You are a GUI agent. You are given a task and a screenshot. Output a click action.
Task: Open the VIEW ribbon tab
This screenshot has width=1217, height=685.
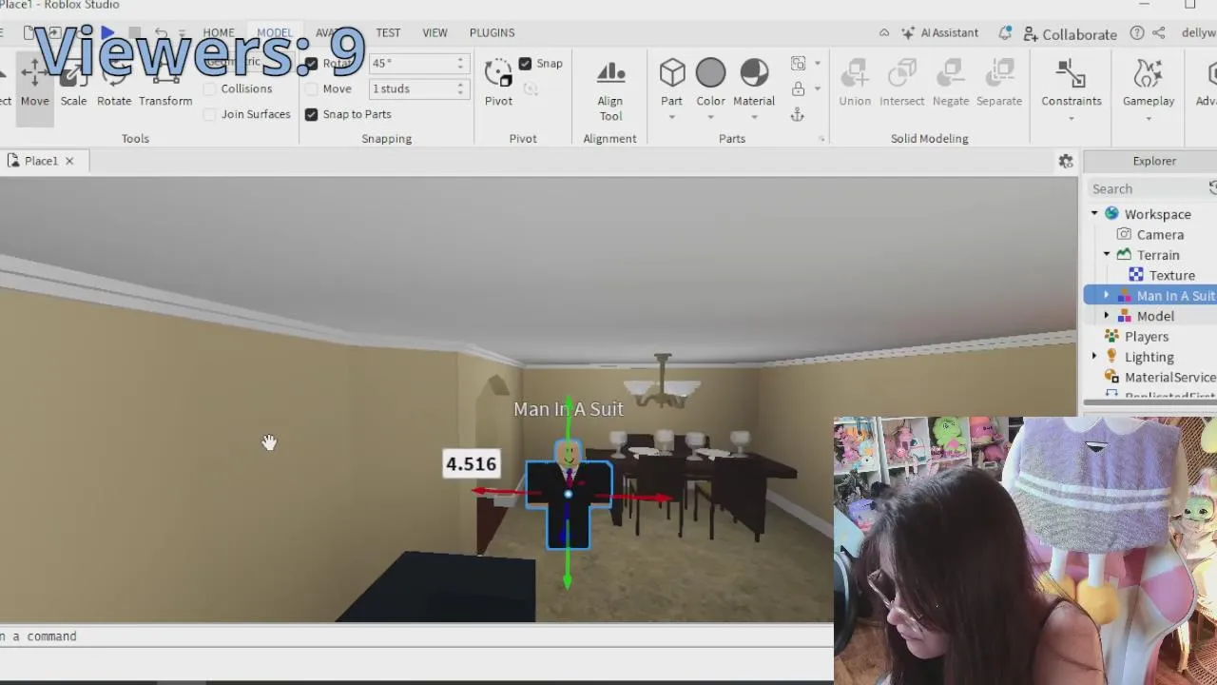(435, 32)
